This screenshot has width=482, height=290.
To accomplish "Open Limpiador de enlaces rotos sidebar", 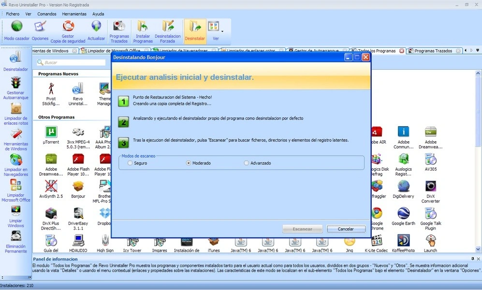I will point(16,114).
